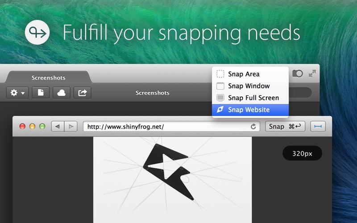Viewport: 357px width, 223px height.
Task: Click the share arrow toolbar button
Action: (x=83, y=93)
